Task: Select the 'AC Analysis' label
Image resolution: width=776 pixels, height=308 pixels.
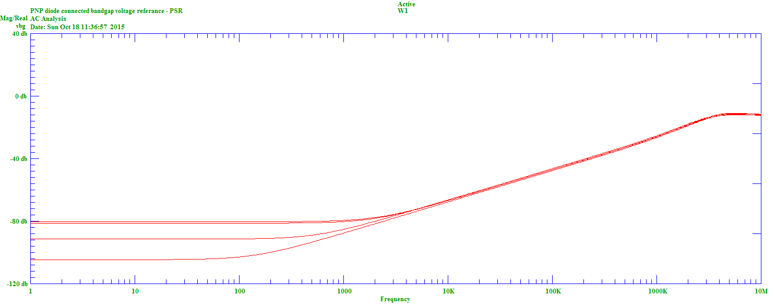Action: click(49, 18)
